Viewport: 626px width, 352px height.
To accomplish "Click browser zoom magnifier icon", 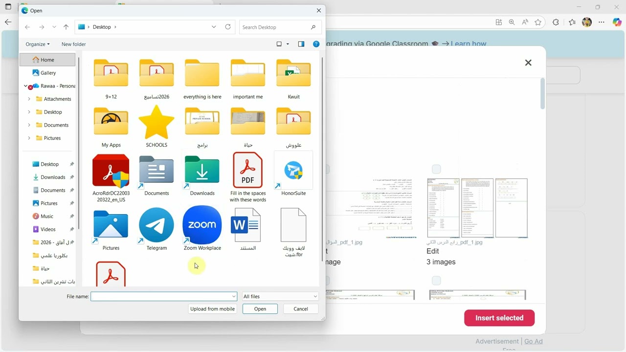I will pos(512,22).
